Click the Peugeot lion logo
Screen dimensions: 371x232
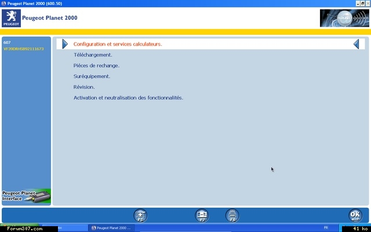click(12, 18)
